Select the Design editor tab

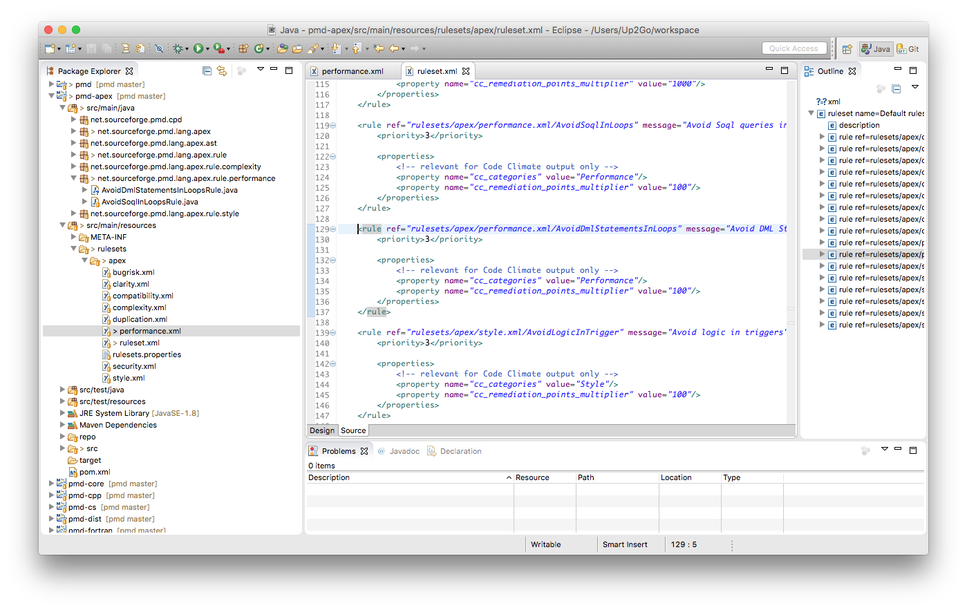(322, 430)
